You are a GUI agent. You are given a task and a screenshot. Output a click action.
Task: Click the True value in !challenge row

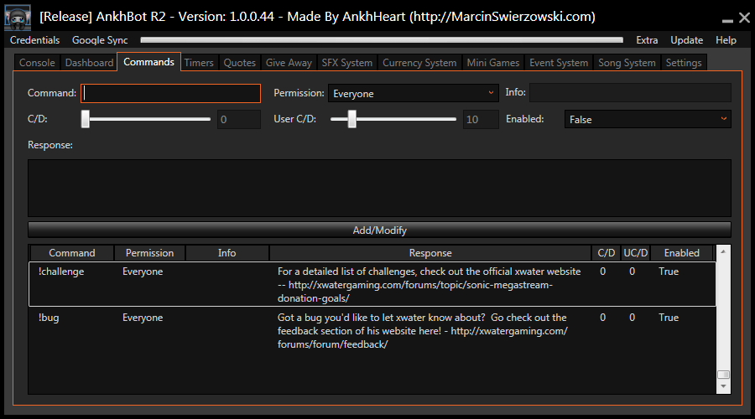(669, 272)
